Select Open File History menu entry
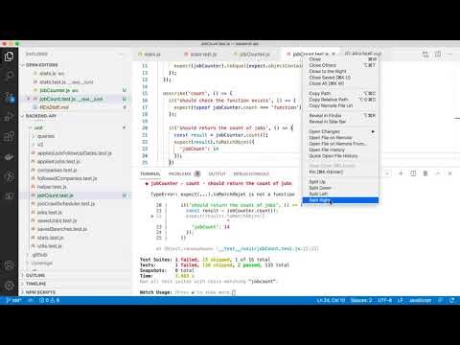Image resolution: width=460 pixels, height=345 pixels. tap(340, 149)
